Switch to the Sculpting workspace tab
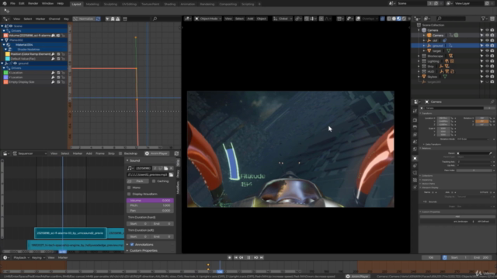This screenshot has width=497, height=279. click(x=110, y=4)
